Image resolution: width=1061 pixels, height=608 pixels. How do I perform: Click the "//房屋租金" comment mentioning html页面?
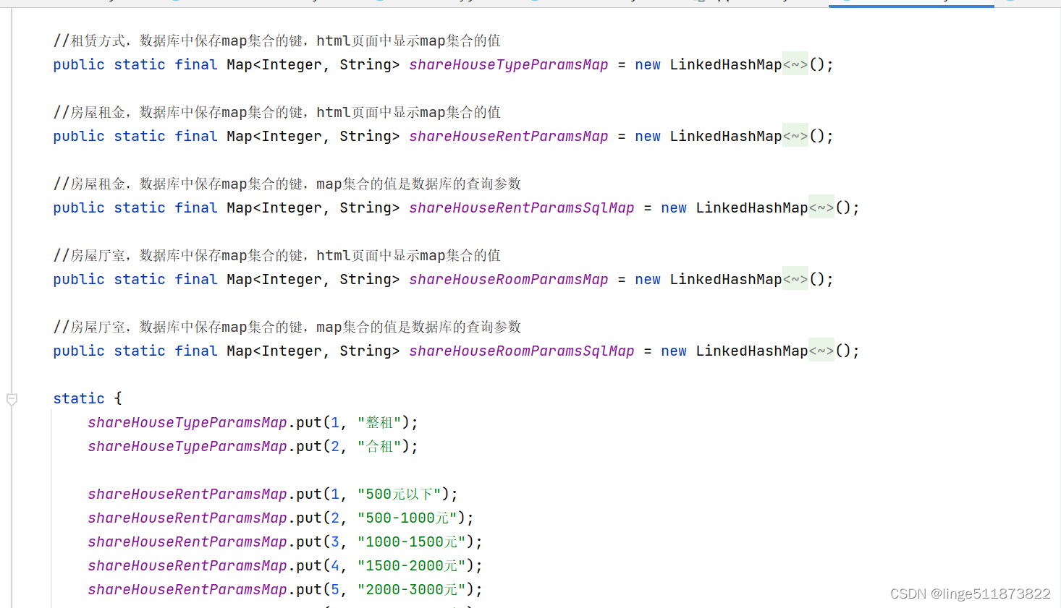[277, 113]
